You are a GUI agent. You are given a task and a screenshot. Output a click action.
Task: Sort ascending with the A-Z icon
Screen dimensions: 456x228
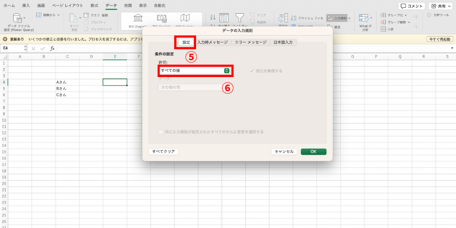212,17
